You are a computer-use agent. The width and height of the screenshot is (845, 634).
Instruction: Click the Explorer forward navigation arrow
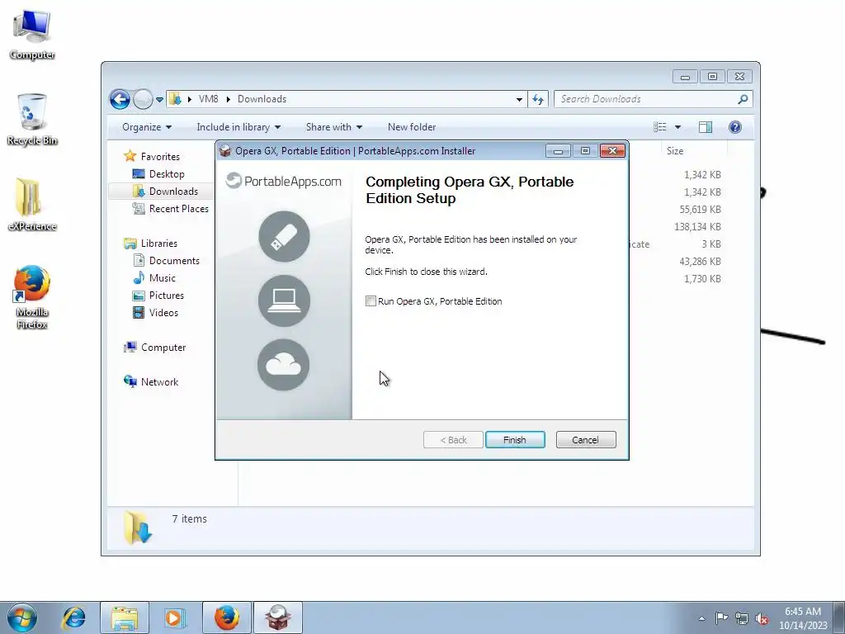click(143, 99)
